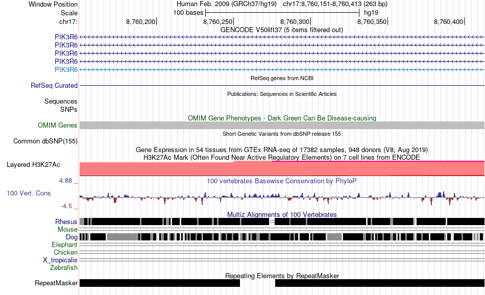Select the OMIM Genes track label
485x295 pixels.
tap(57, 125)
